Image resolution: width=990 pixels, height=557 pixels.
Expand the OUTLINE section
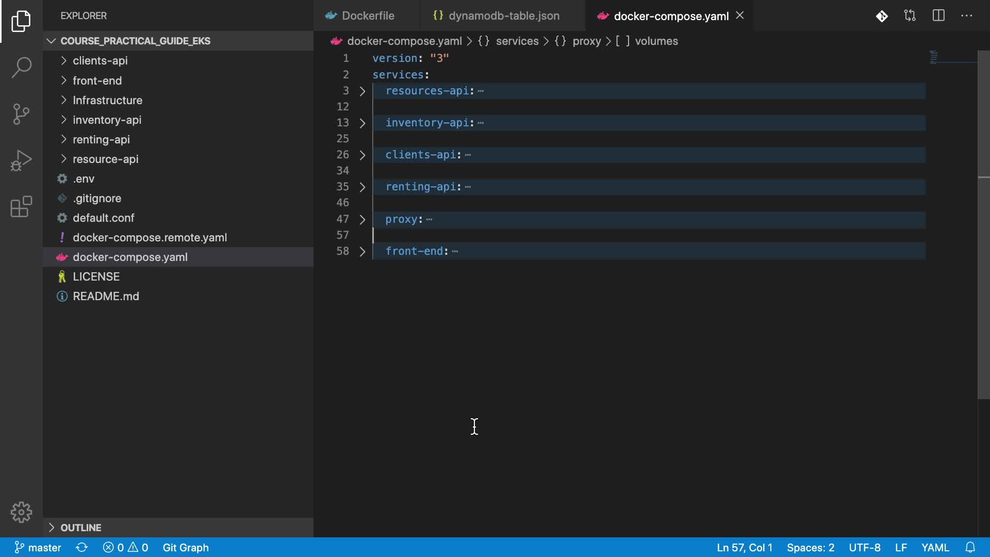81,528
